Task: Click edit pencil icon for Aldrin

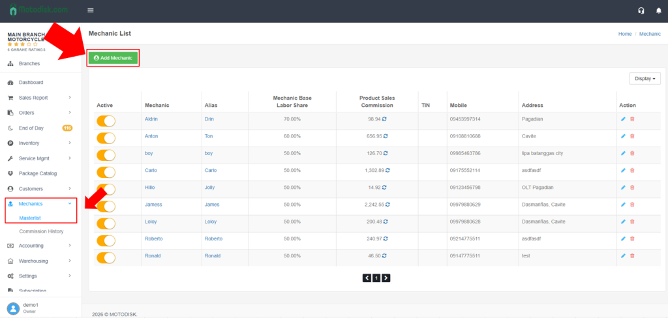Action: 623,119
